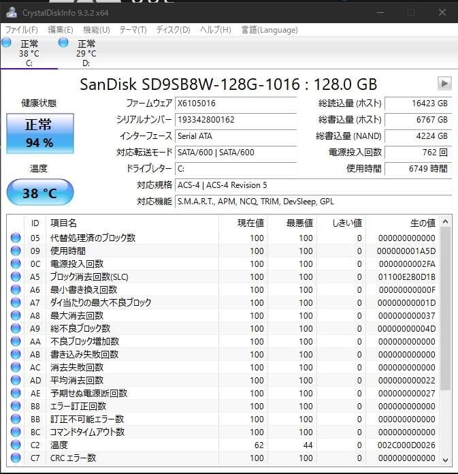Click the 項目名 column header
The height and width of the screenshot is (474, 458).
tap(132, 223)
